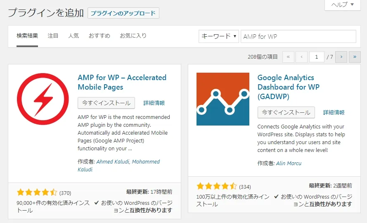This screenshot has width=367, height=223.
Task: Click the Google Analytics Dashboard chart icon
Action: point(223,99)
